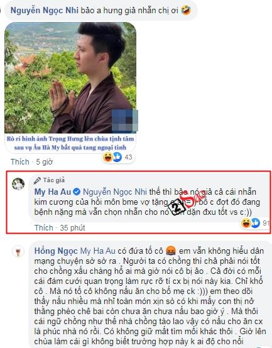Open the 35 phút timestamp link

point(72,228)
